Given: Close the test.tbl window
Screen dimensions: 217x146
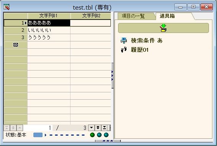Looking at the screenshot, I should (x=207, y=7).
